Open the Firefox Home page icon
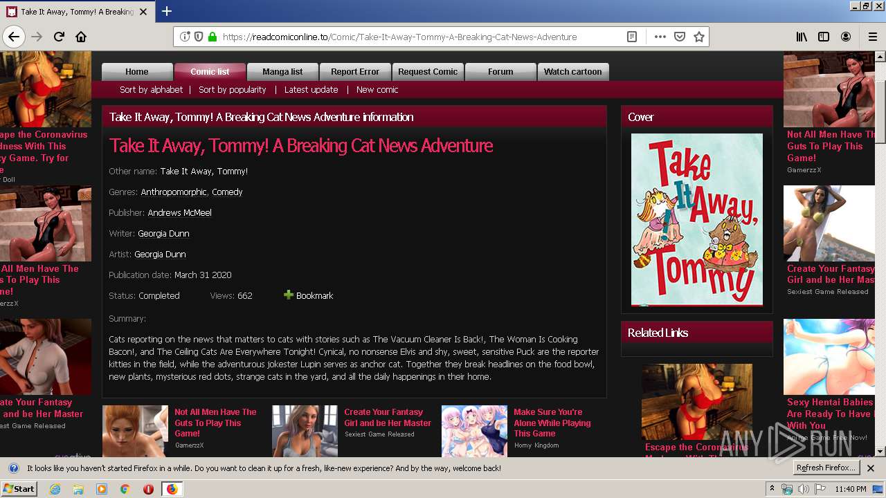The width and height of the screenshot is (886, 498). coord(81,37)
